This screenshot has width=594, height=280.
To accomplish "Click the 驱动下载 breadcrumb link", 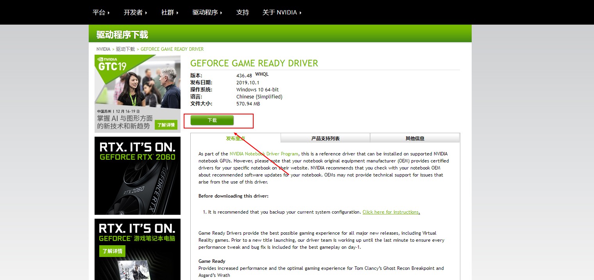I will [125, 49].
